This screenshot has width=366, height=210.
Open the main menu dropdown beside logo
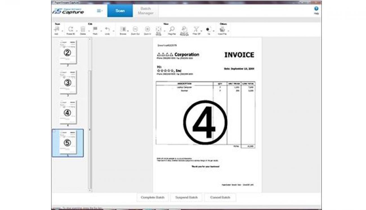100,11
